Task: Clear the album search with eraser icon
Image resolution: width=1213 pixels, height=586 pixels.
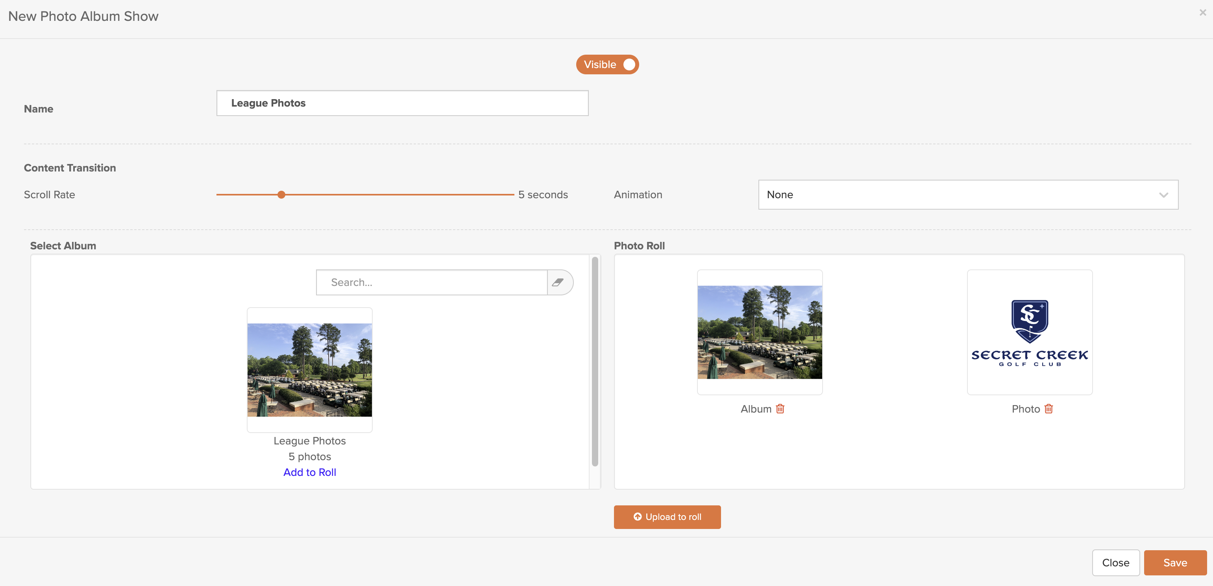Action: (558, 282)
